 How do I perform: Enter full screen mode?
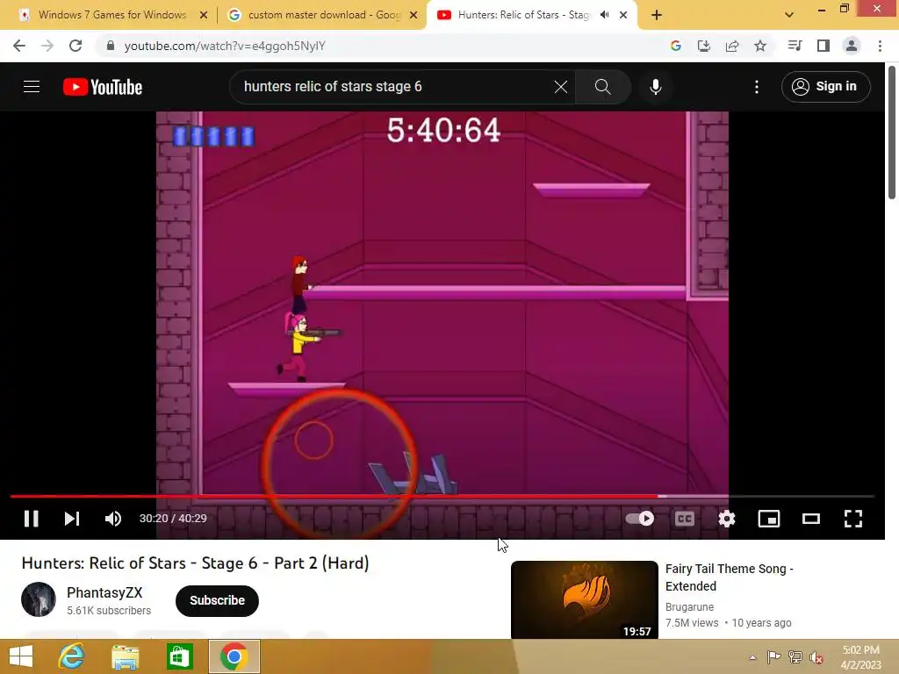coord(853,518)
